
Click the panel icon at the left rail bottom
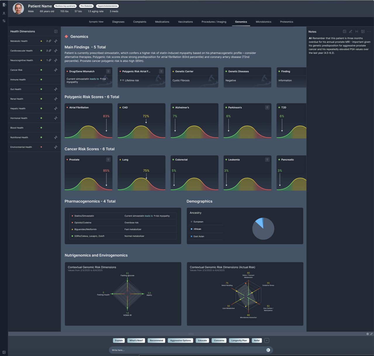coord(4,352)
